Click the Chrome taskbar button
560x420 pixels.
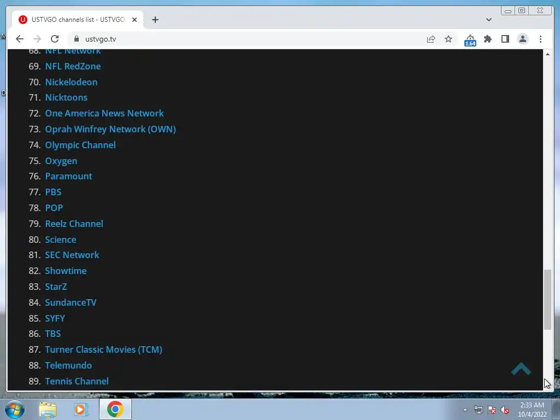[115, 409]
